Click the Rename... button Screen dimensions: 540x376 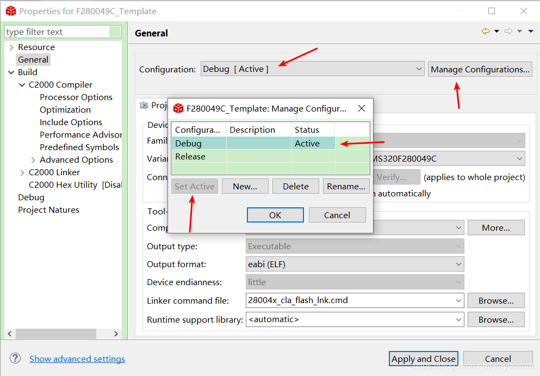[346, 186]
